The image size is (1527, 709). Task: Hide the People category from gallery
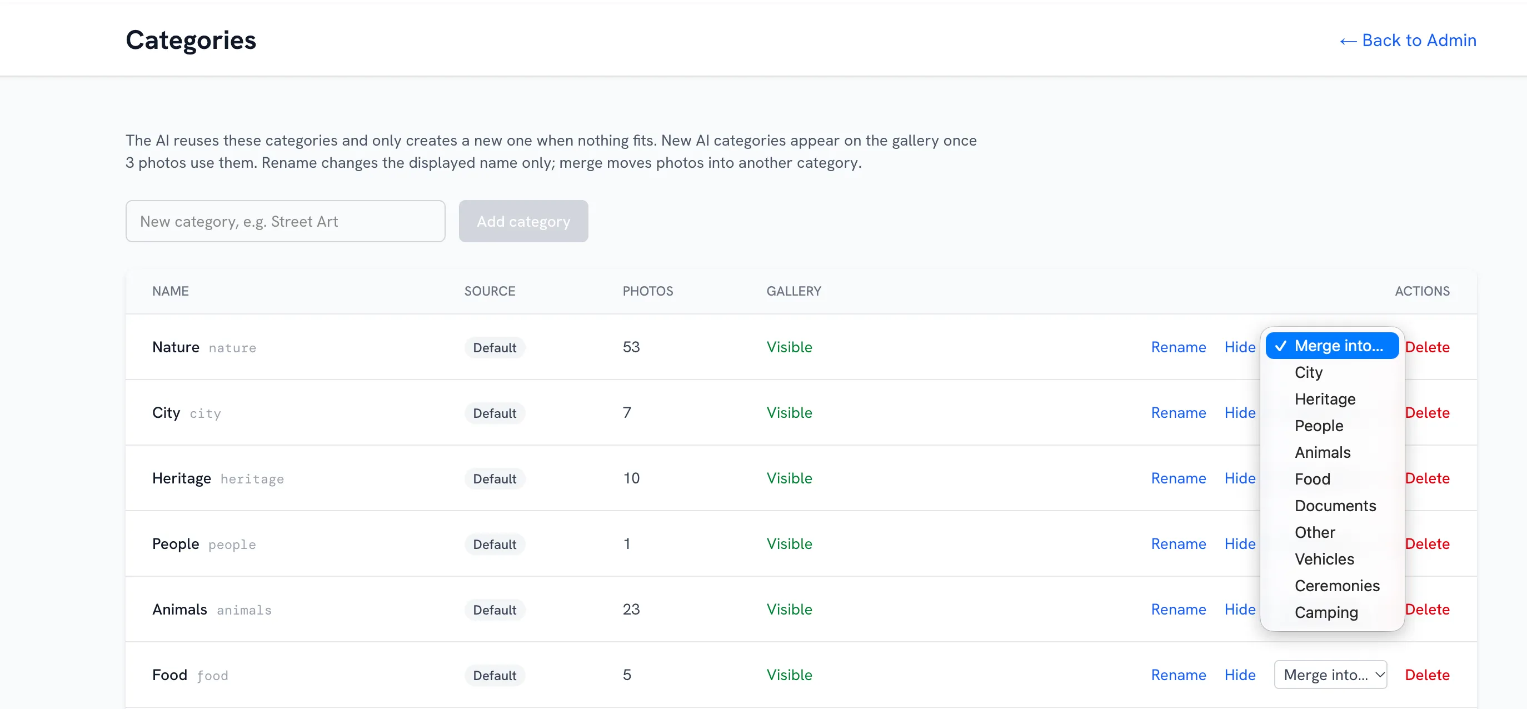pos(1240,543)
